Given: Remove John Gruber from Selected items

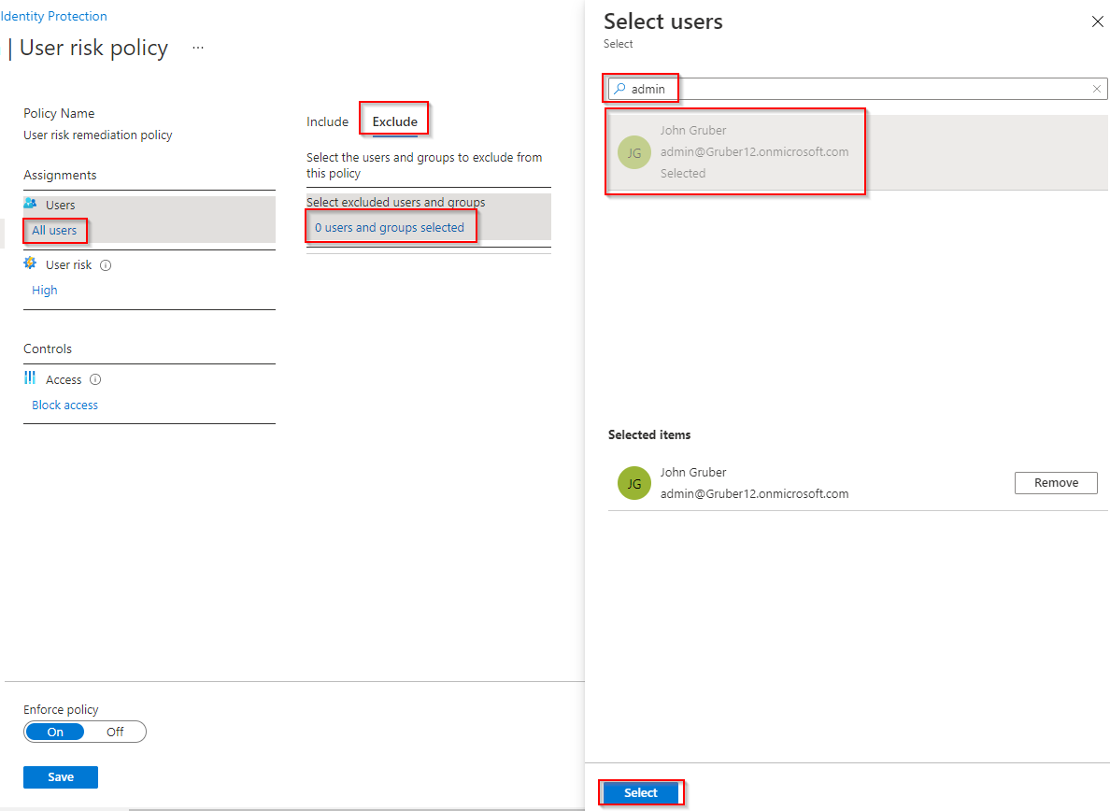Looking at the screenshot, I should tap(1056, 483).
